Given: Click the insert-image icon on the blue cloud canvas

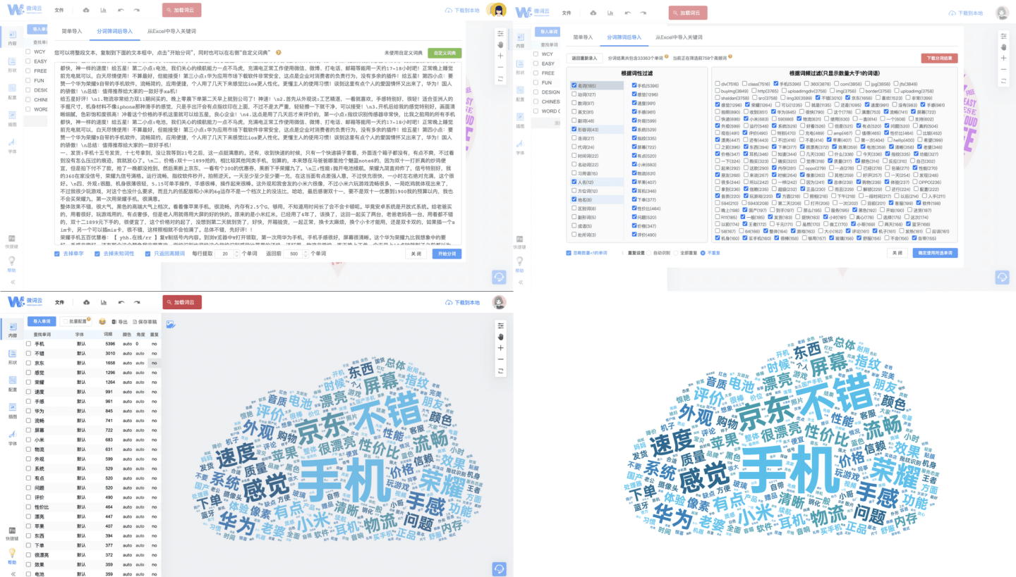Looking at the screenshot, I should 171,325.
